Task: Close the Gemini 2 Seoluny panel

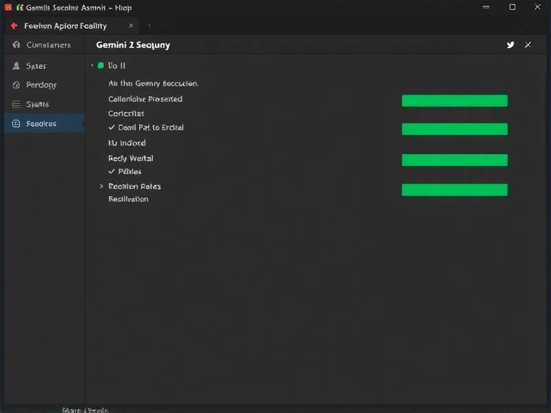Action: 528,45
